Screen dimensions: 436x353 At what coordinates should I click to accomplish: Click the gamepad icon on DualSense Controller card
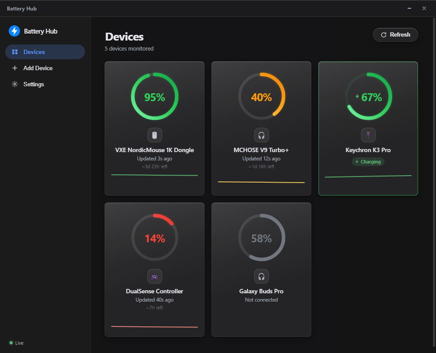155,276
